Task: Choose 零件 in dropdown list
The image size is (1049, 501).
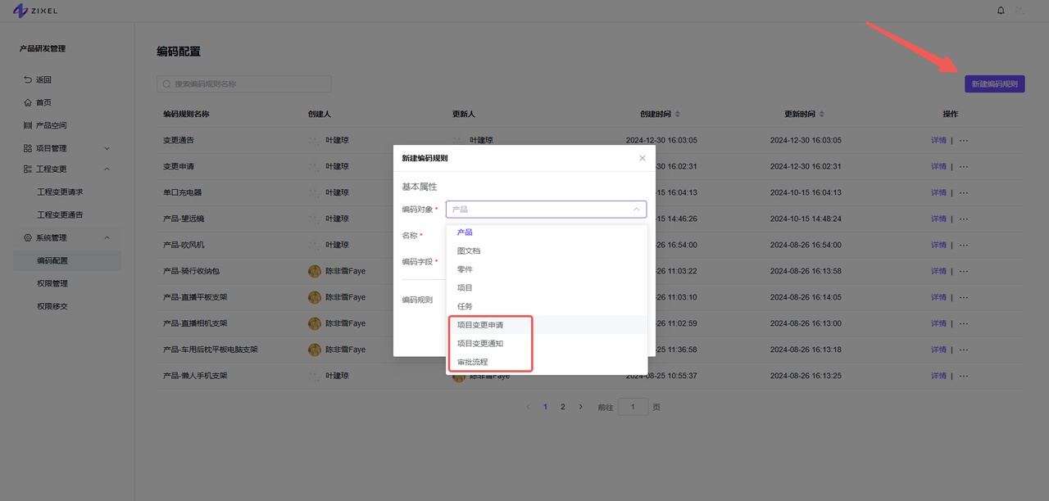Action: coord(547,269)
